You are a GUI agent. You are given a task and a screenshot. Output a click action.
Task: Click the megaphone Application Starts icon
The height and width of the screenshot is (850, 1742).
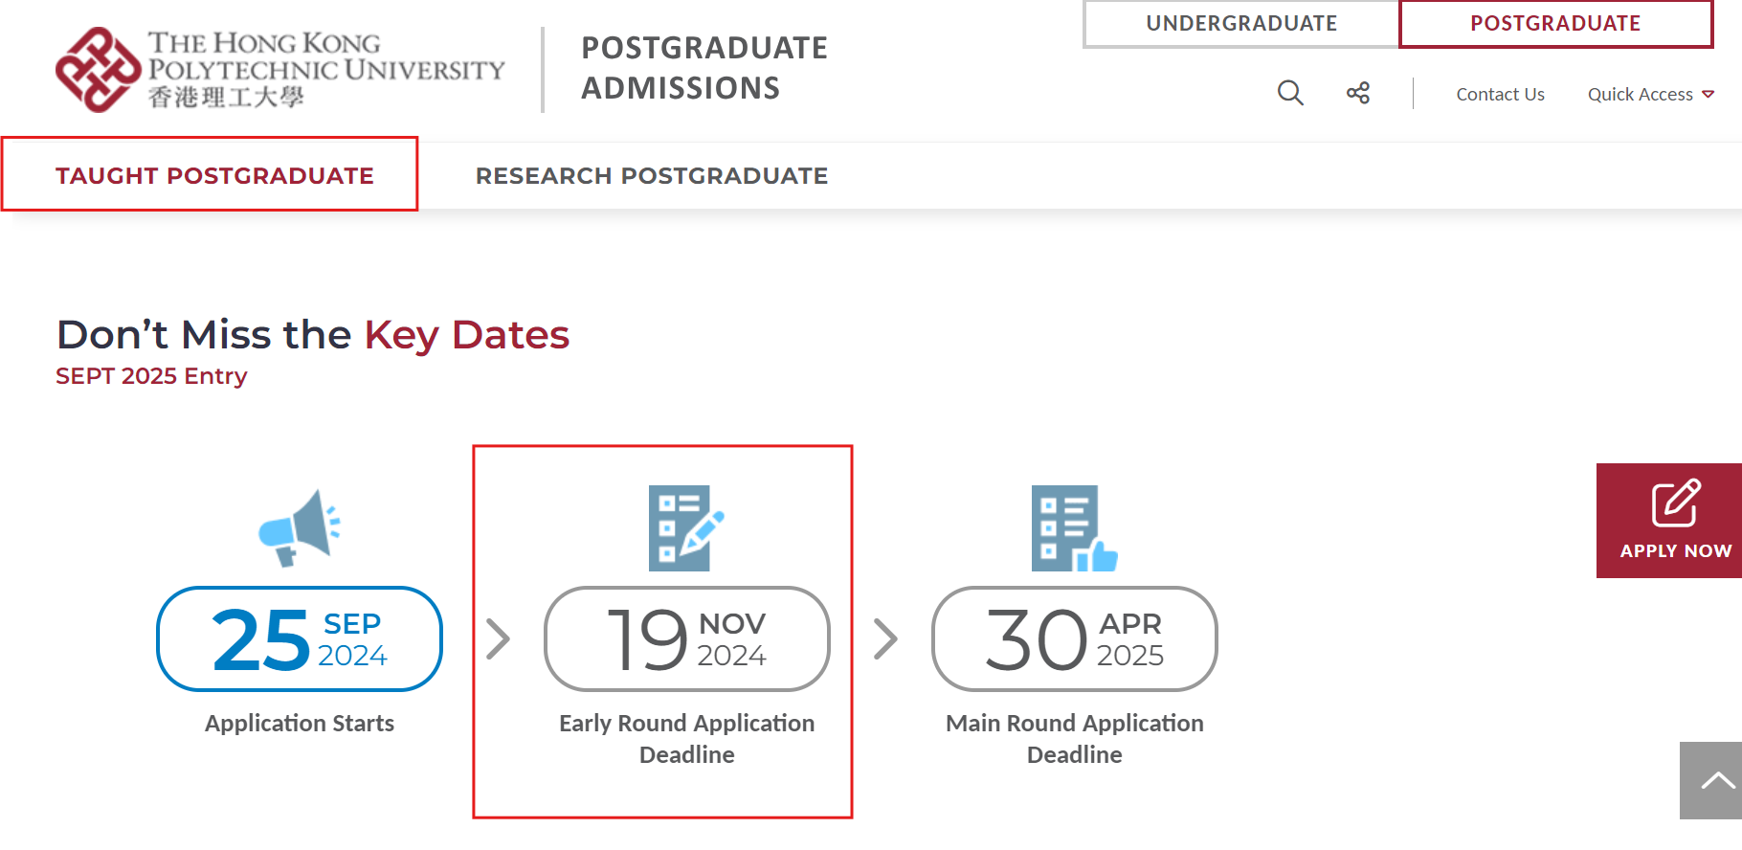pos(300,528)
